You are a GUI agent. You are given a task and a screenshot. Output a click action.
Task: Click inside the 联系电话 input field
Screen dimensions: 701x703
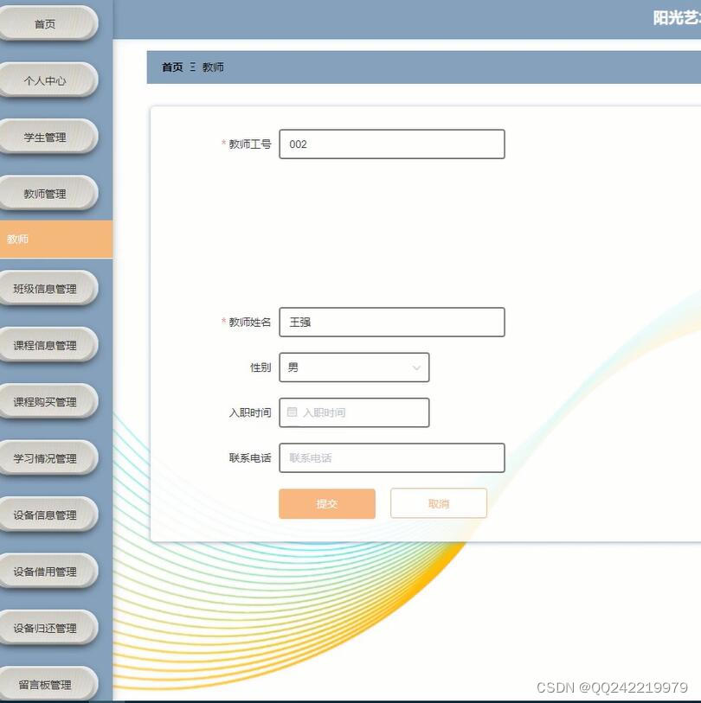tap(391, 457)
